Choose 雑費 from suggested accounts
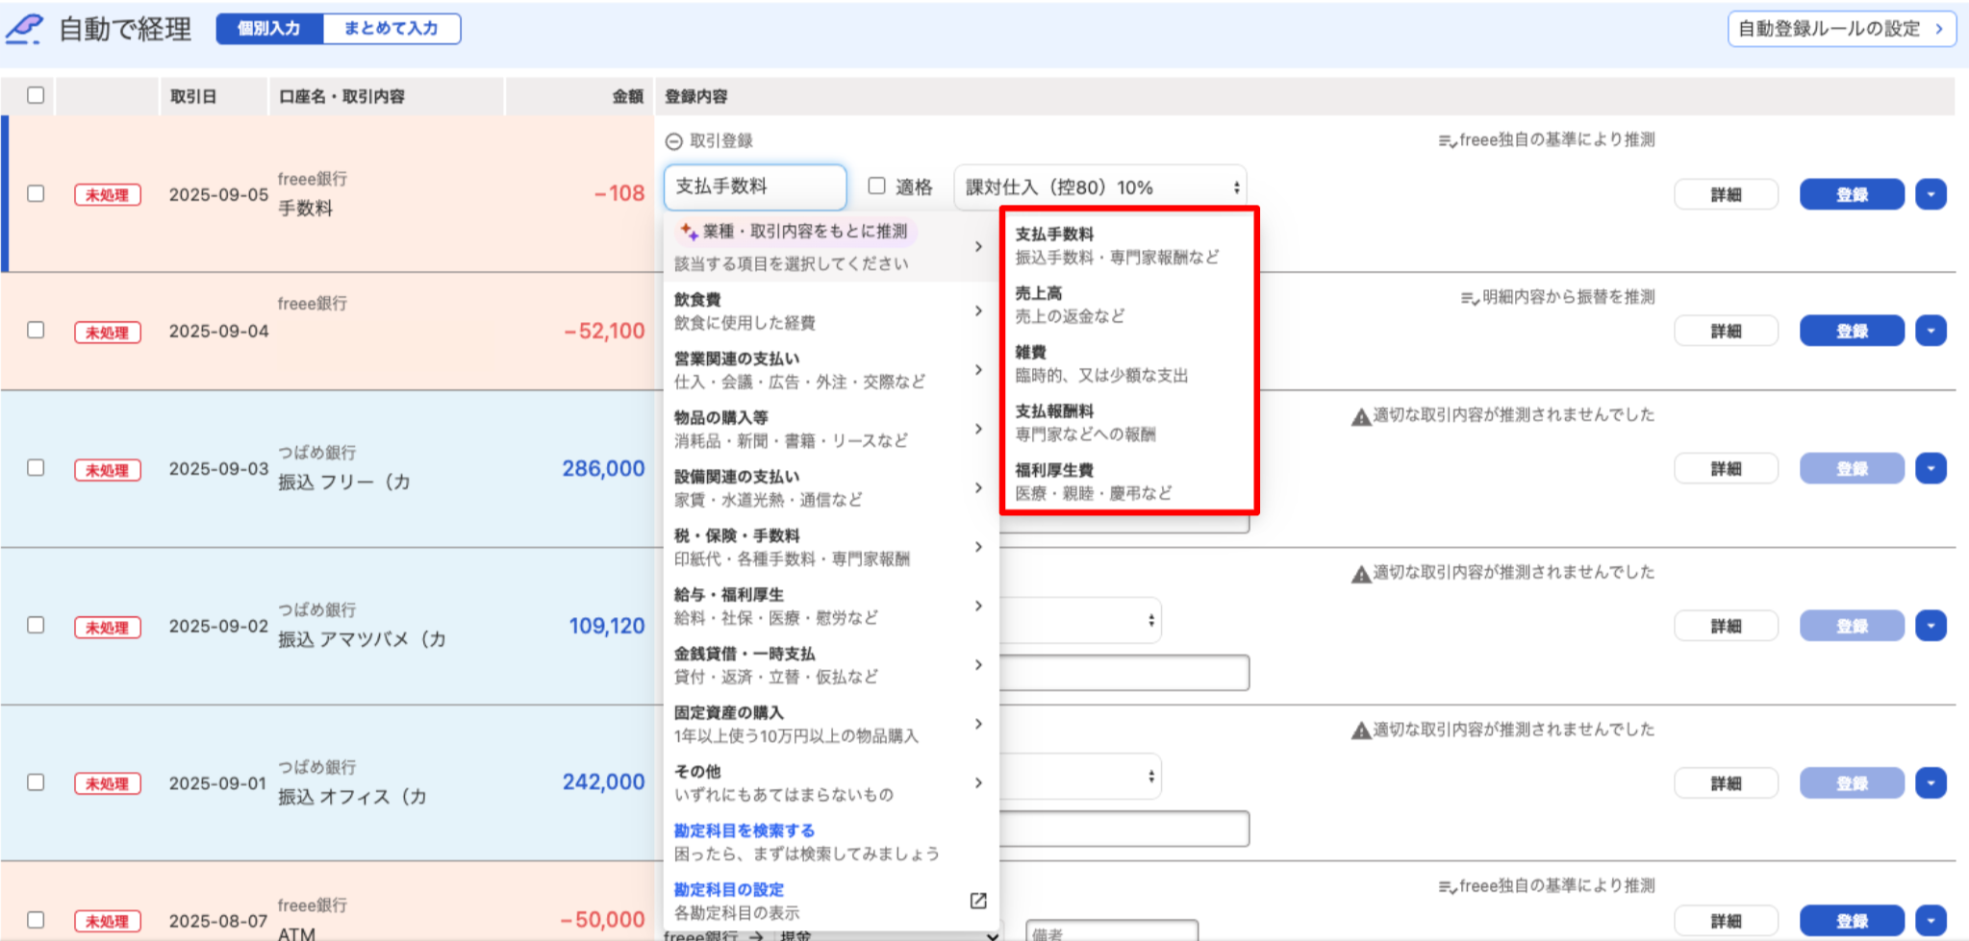1969x941 pixels. coord(1127,363)
